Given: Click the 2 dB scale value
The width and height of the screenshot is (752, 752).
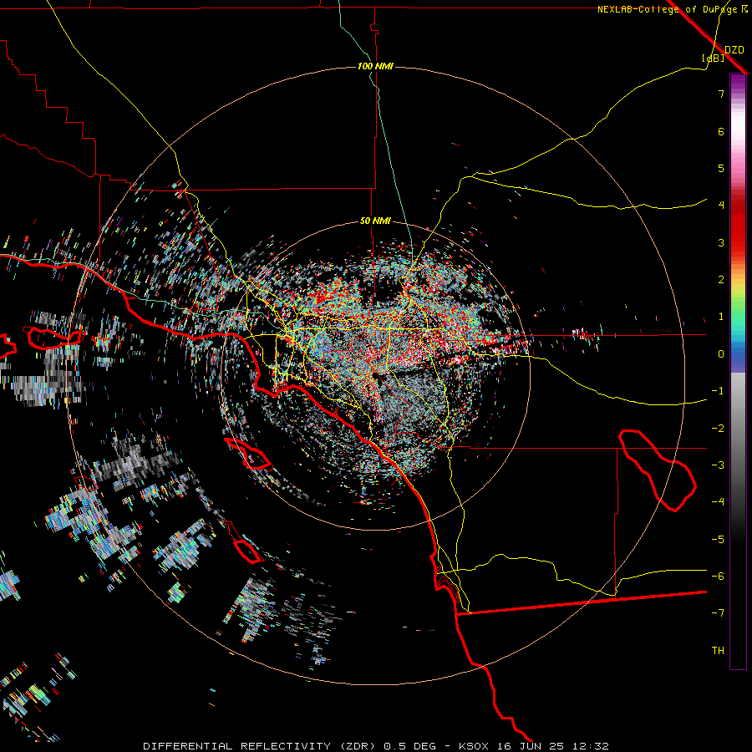Looking at the screenshot, I should (721, 280).
